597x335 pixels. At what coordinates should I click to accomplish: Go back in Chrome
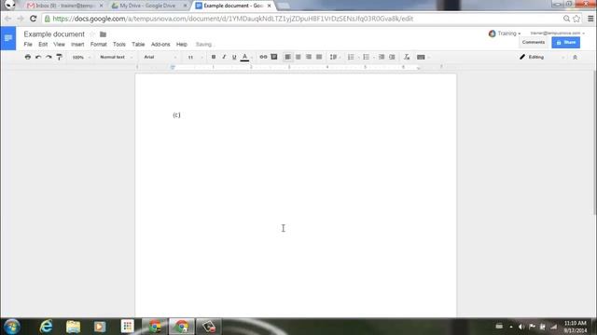pyautogui.click(x=7, y=19)
